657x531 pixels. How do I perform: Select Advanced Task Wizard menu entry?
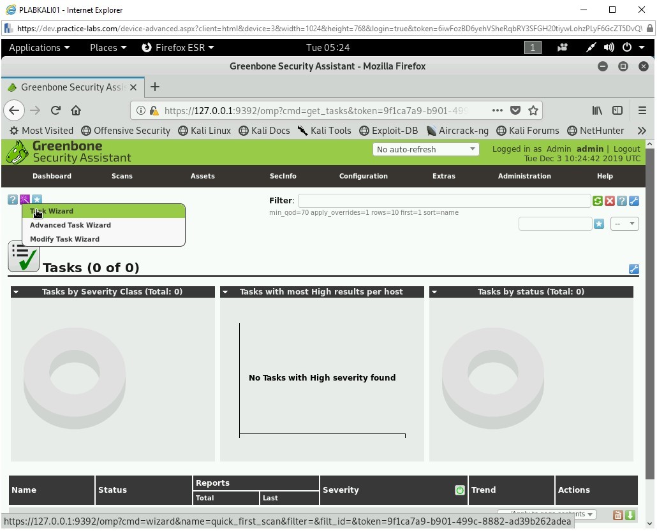pos(70,225)
